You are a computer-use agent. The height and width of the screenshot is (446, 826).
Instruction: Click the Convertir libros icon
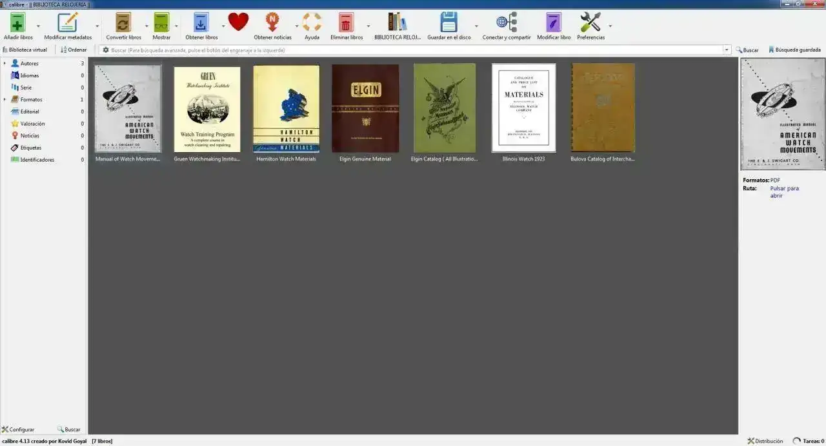(123, 23)
